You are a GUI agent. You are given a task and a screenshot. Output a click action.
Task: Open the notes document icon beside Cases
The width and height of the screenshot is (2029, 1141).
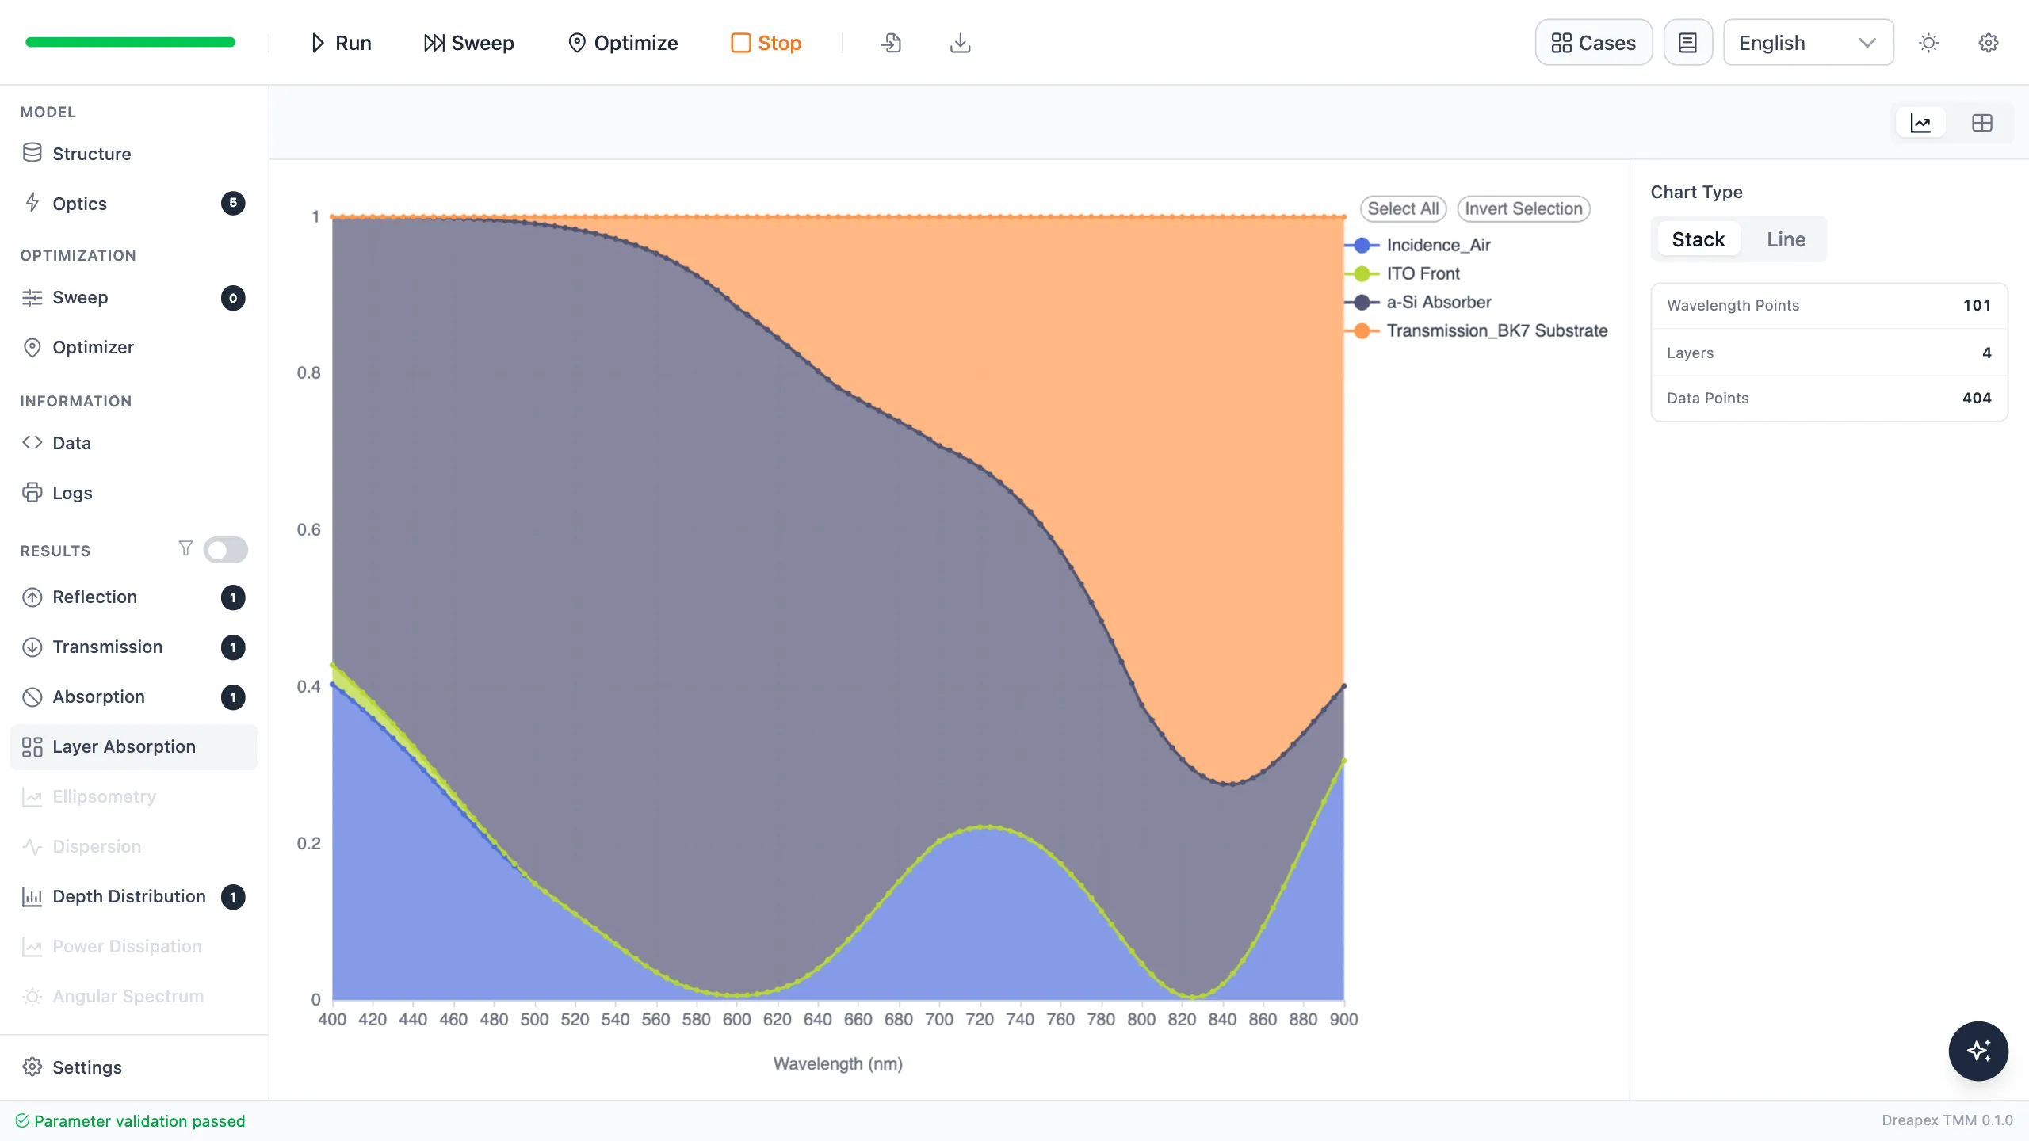(1688, 43)
